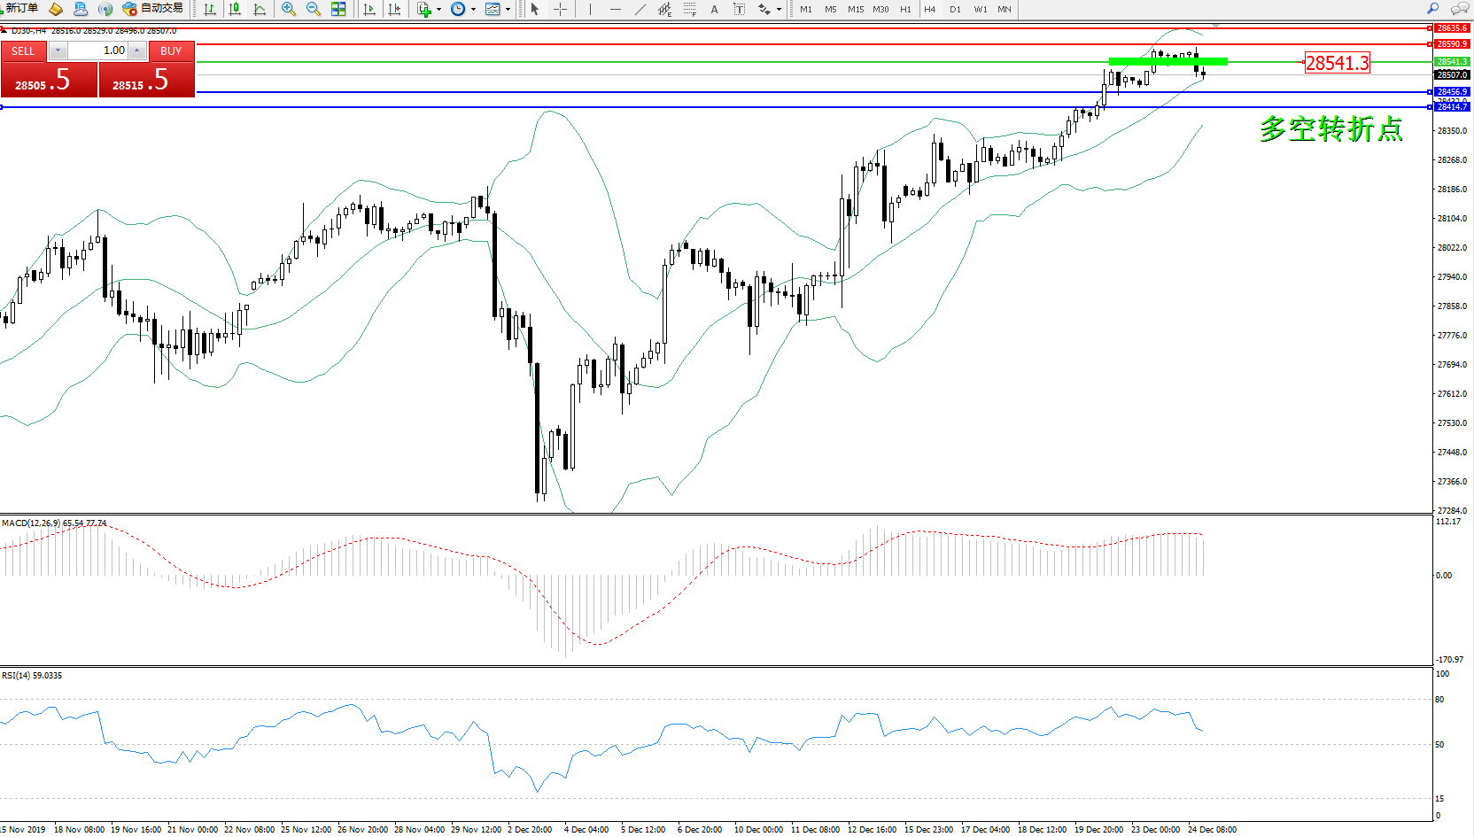Image resolution: width=1474 pixels, height=837 pixels.
Task: Select the Fibonacci retracement tool
Action: [x=689, y=9]
